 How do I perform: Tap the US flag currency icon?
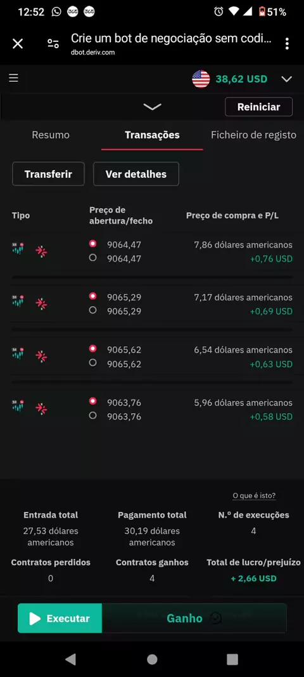(201, 79)
